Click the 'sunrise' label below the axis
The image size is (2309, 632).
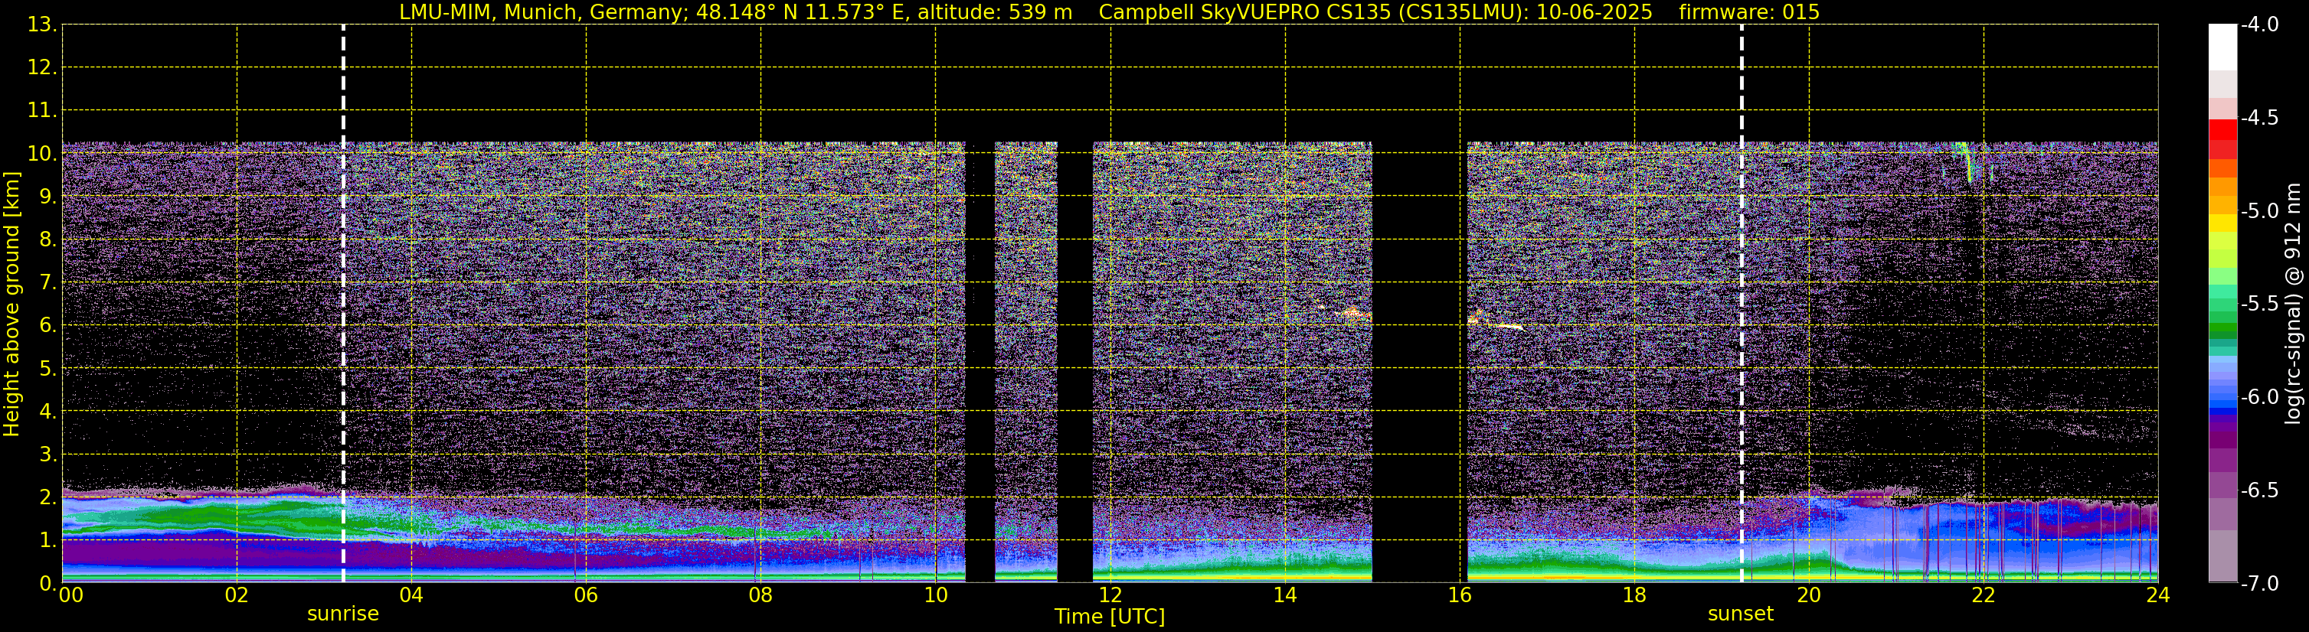(x=343, y=614)
